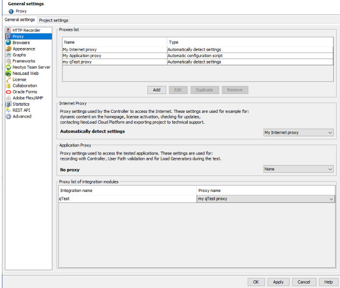The image size is (340, 288).
Task: Select the Browsers globe icon
Action: coord(8,43)
